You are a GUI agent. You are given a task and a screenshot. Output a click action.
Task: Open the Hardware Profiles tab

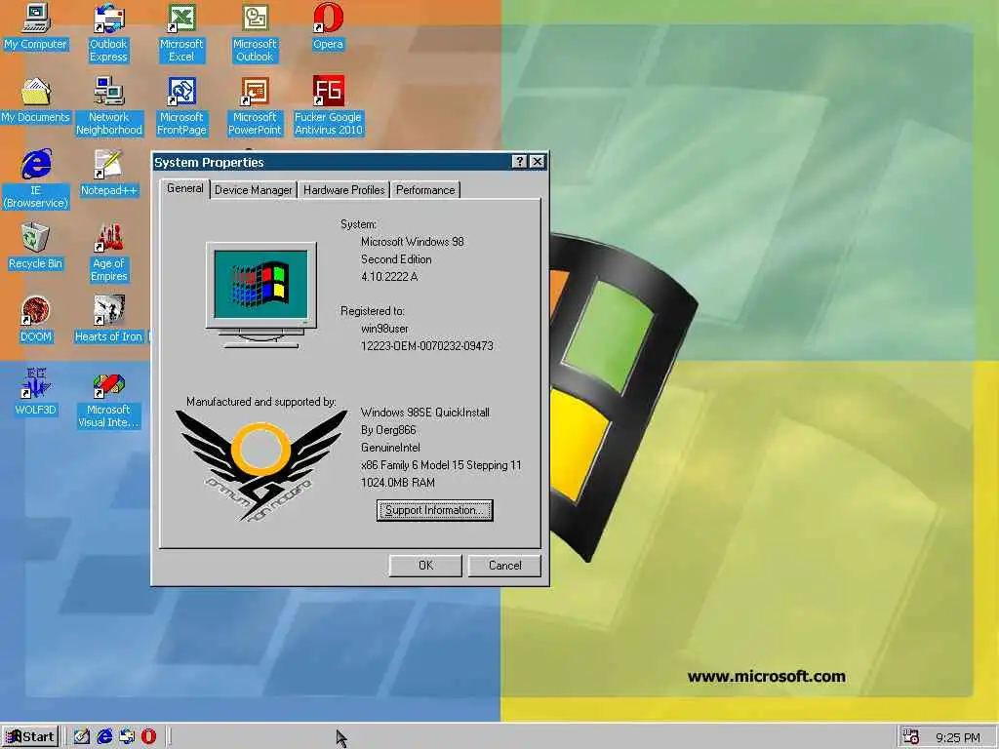[344, 190]
